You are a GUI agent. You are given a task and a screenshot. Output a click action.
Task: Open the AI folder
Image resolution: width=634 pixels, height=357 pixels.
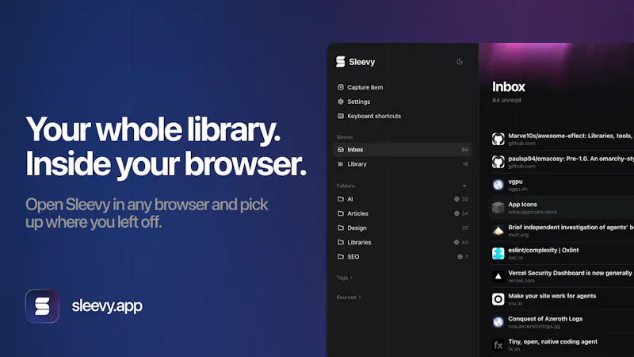point(402,199)
